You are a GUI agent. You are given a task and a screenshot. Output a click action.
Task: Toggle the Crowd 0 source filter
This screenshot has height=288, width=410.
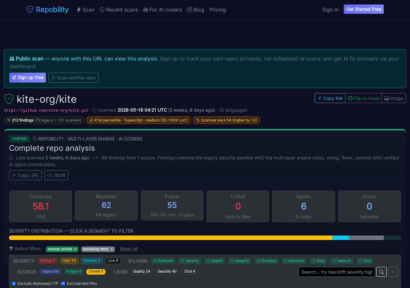96,272
